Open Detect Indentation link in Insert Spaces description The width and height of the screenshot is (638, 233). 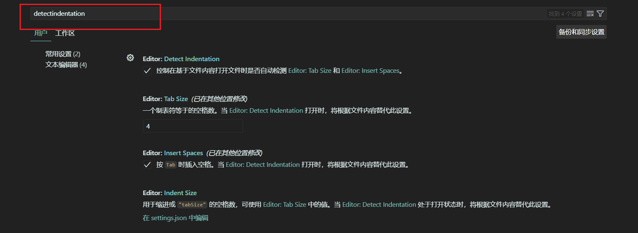(263, 165)
